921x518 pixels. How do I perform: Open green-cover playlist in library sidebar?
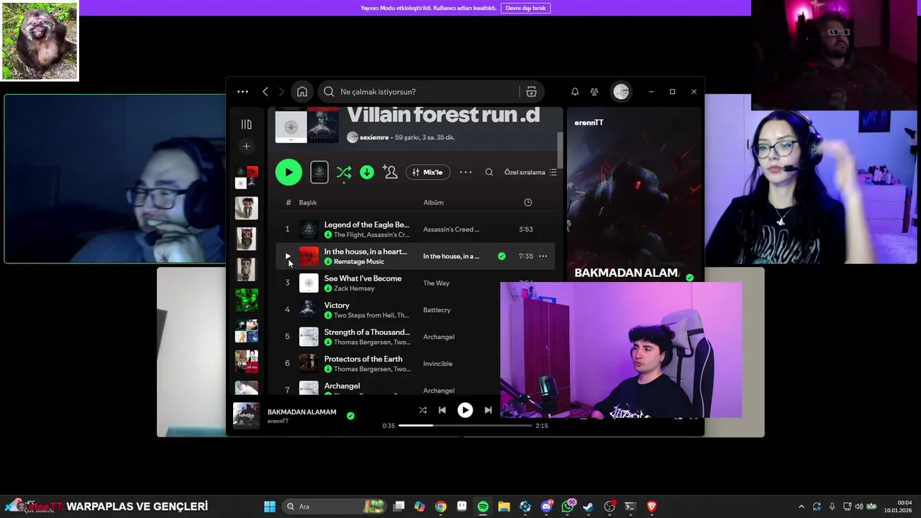click(246, 300)
